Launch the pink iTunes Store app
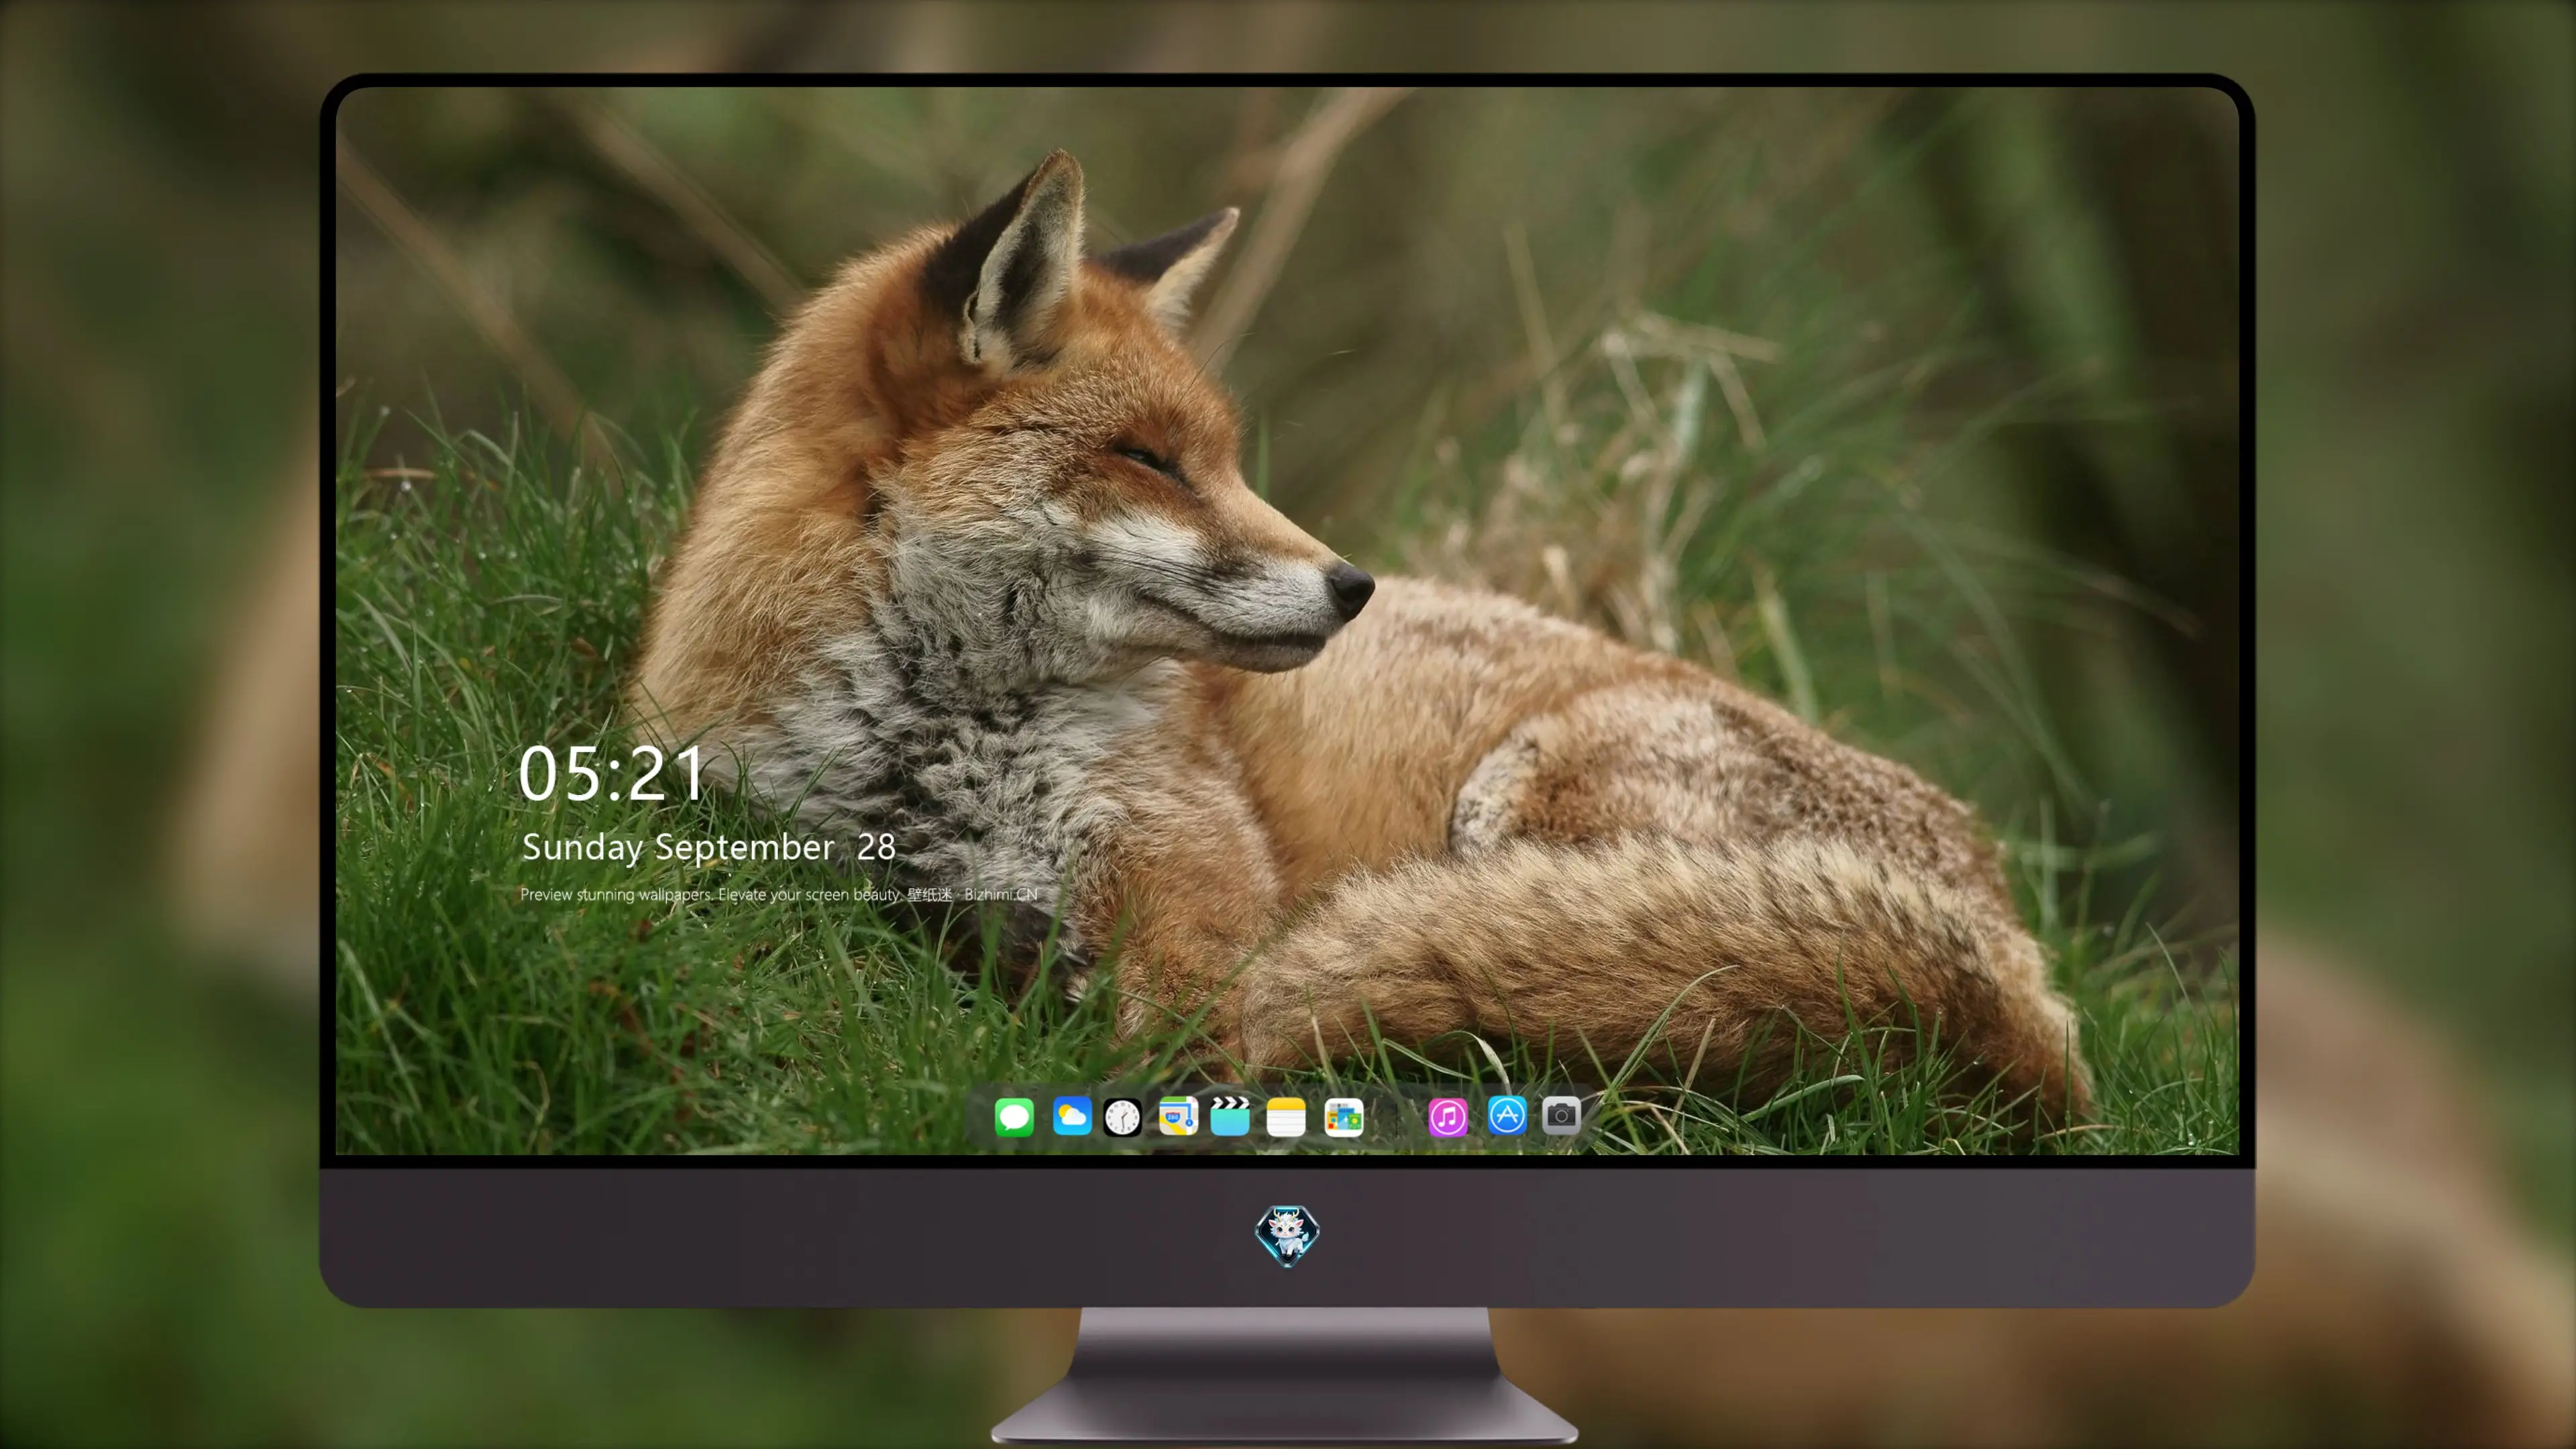 pyautogui.click(x=1448, y=1117)
